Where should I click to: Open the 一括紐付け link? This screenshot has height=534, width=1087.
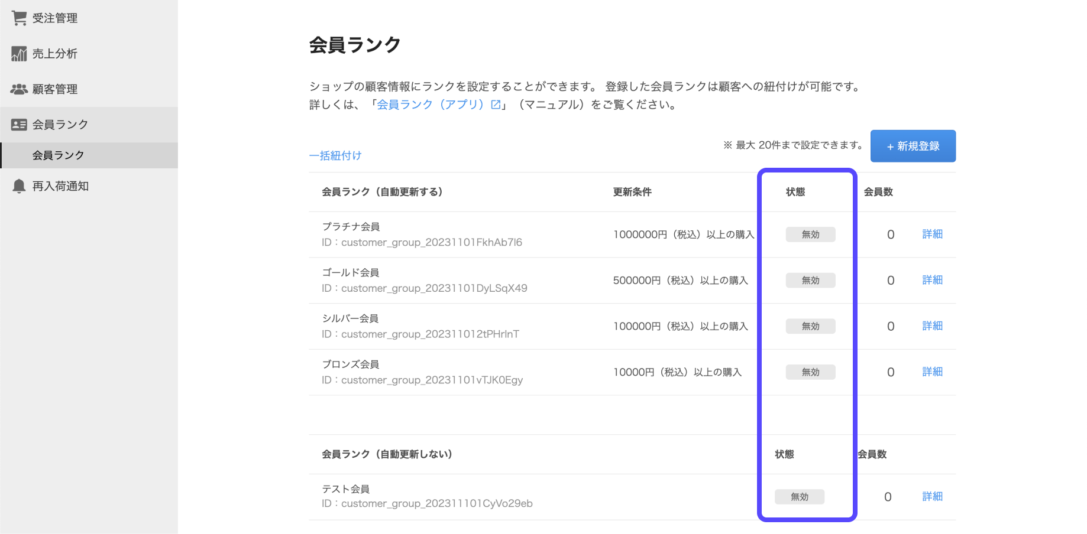pos(335,155)
